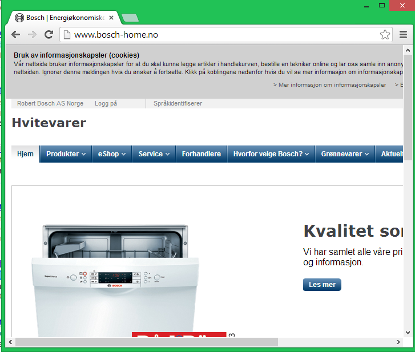The height and width of the screenshot is (352, 415).
Task: Click the Les mer button
Action: pyautogui.click(x=322, y=285)
